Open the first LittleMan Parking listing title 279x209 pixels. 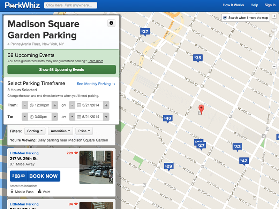pos(24,153)
